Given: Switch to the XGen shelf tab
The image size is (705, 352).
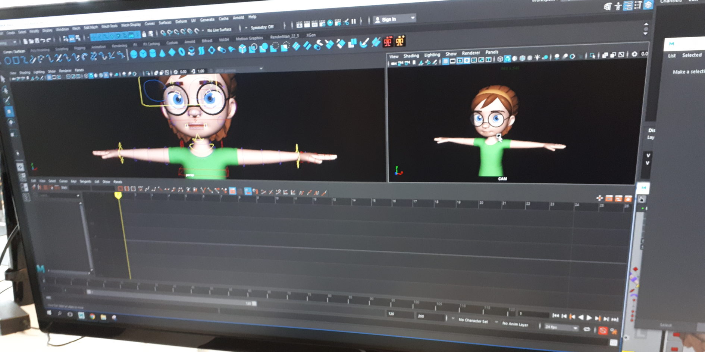Looking at the screenshot, I should (311, 35).
